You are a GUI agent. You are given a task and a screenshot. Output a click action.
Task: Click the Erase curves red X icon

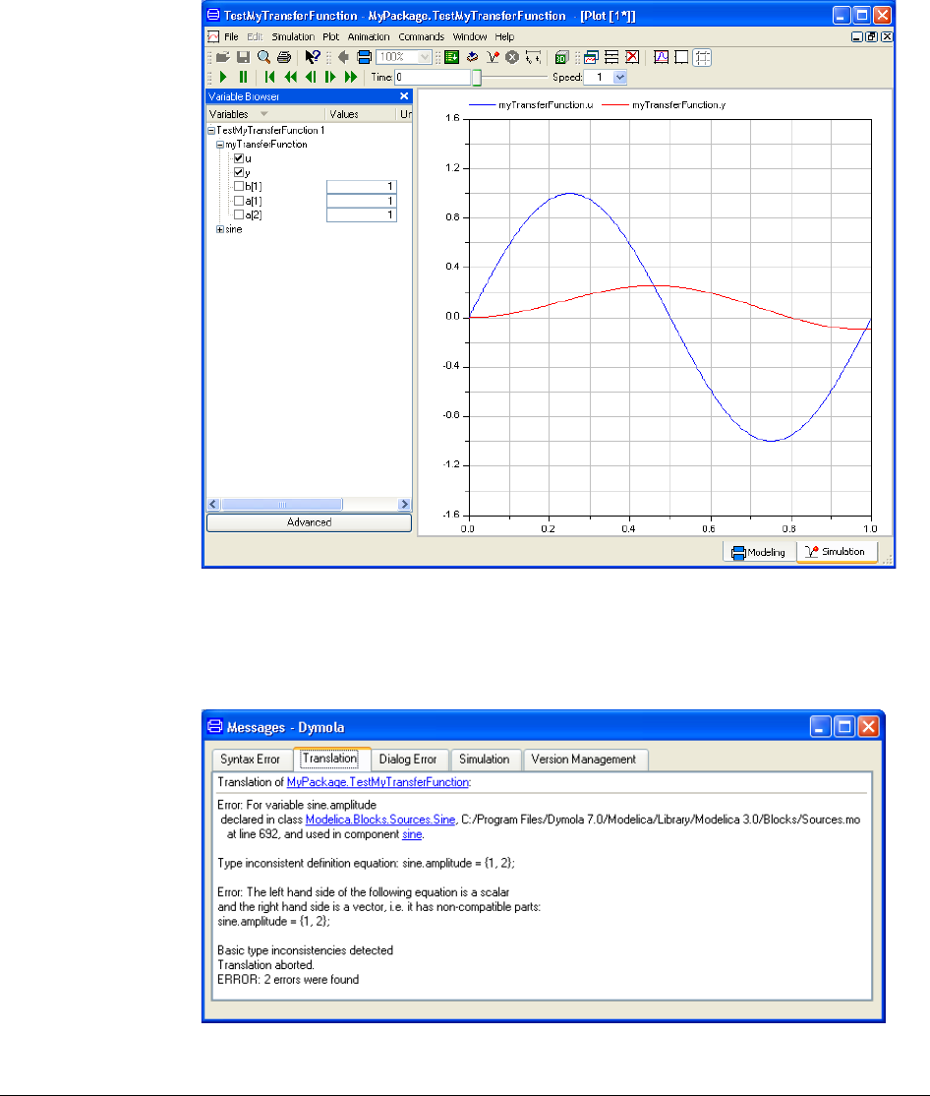632,57
